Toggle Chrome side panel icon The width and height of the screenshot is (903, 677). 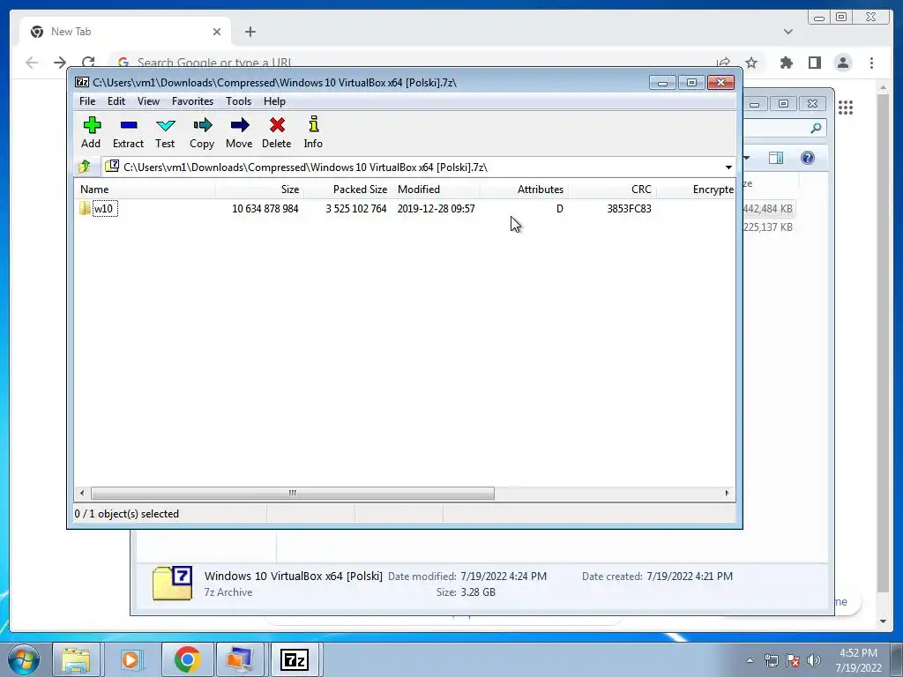(814, 63)
